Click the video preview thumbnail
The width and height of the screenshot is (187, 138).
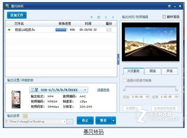[x=150, y=42]
